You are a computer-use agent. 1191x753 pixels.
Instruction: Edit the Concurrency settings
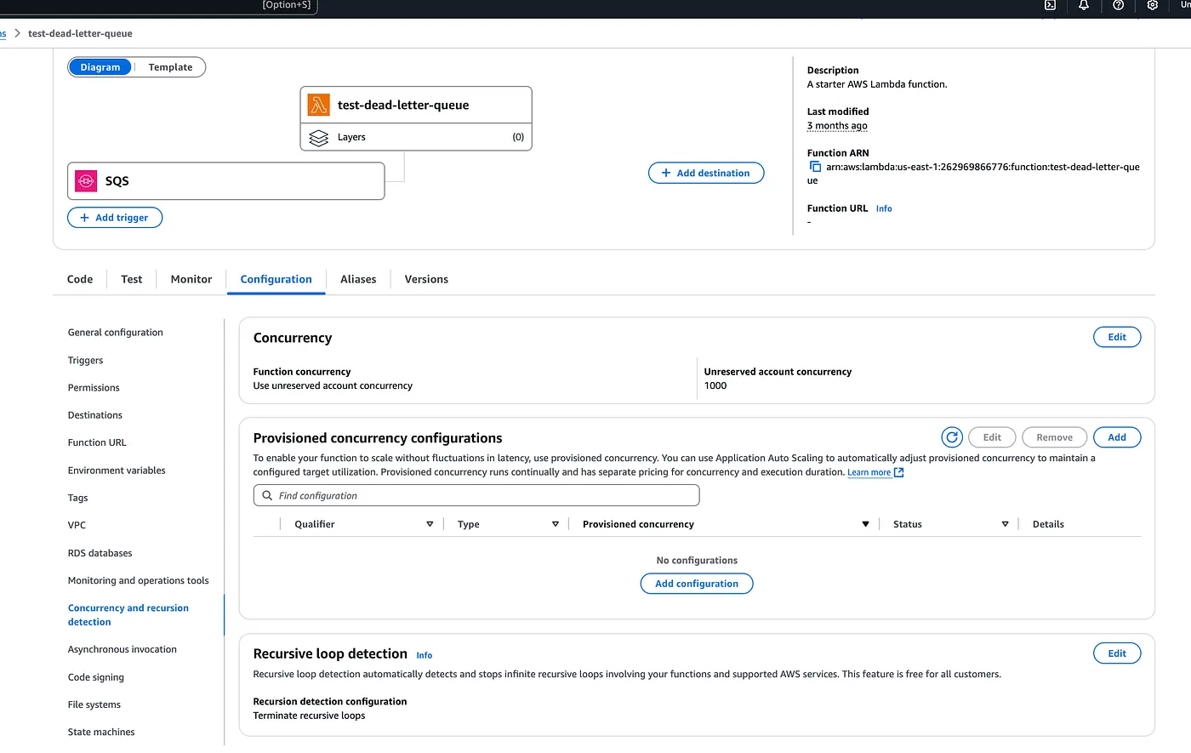[1117, 337]
